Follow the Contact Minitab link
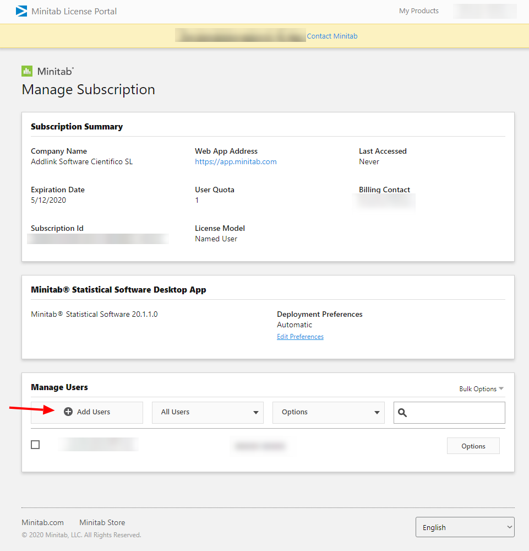 tap(332, 36)
